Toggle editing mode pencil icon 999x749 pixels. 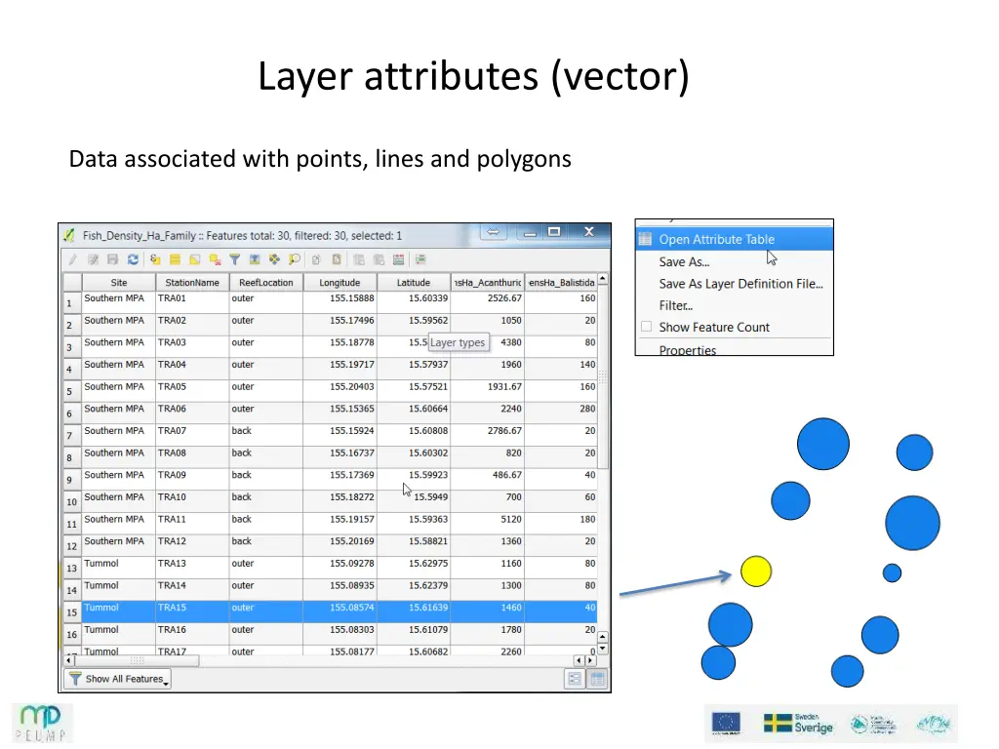coord(73,259)
